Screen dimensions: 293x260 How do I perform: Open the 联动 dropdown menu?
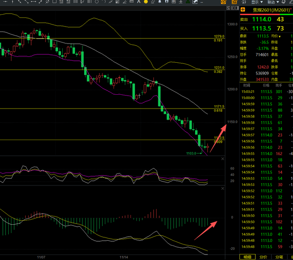[x=273, y=2]
